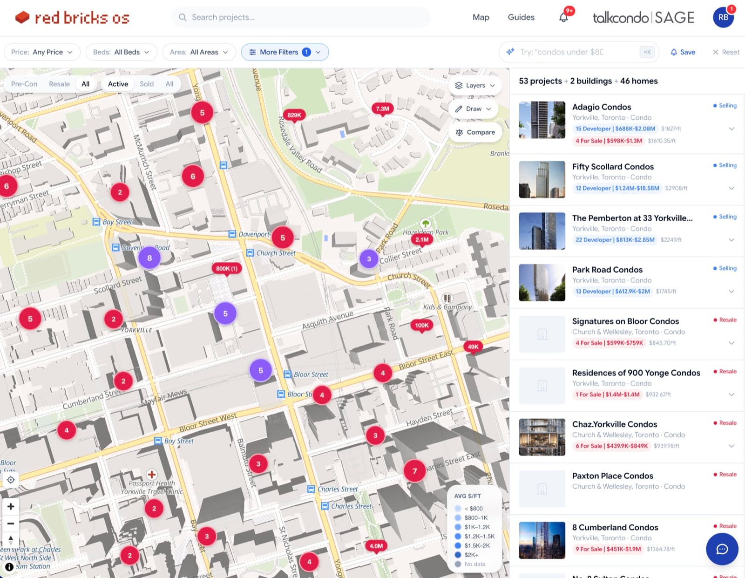The image size is (745, 578).
Task: Expand The Pemberton listing chevron
Action: pyautogui.click(x=731, y=240)
